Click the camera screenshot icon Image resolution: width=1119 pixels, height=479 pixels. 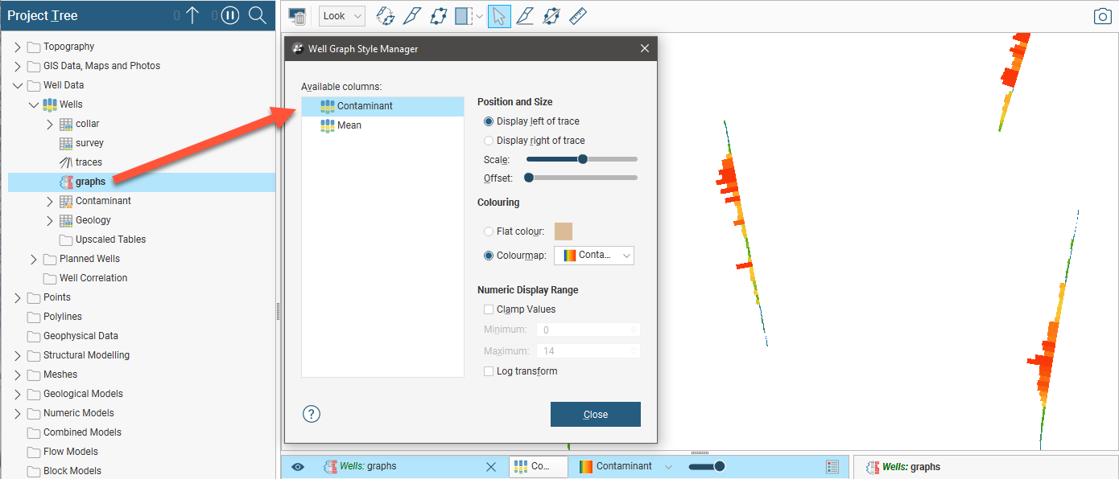[1102, 16]
